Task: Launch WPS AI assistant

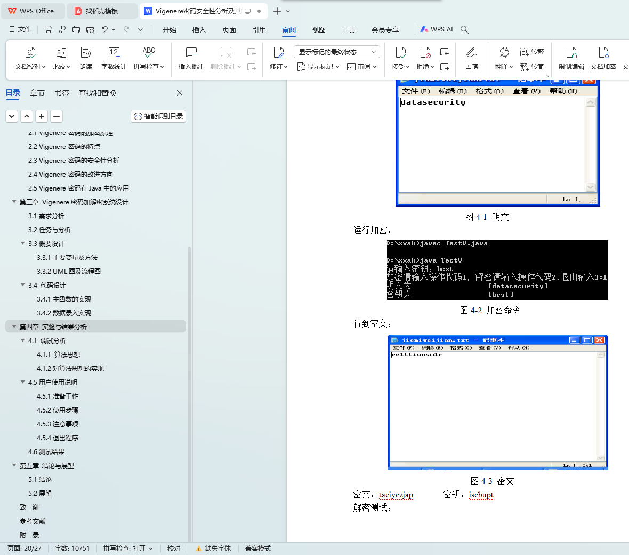Action: (x=437, y=29)
